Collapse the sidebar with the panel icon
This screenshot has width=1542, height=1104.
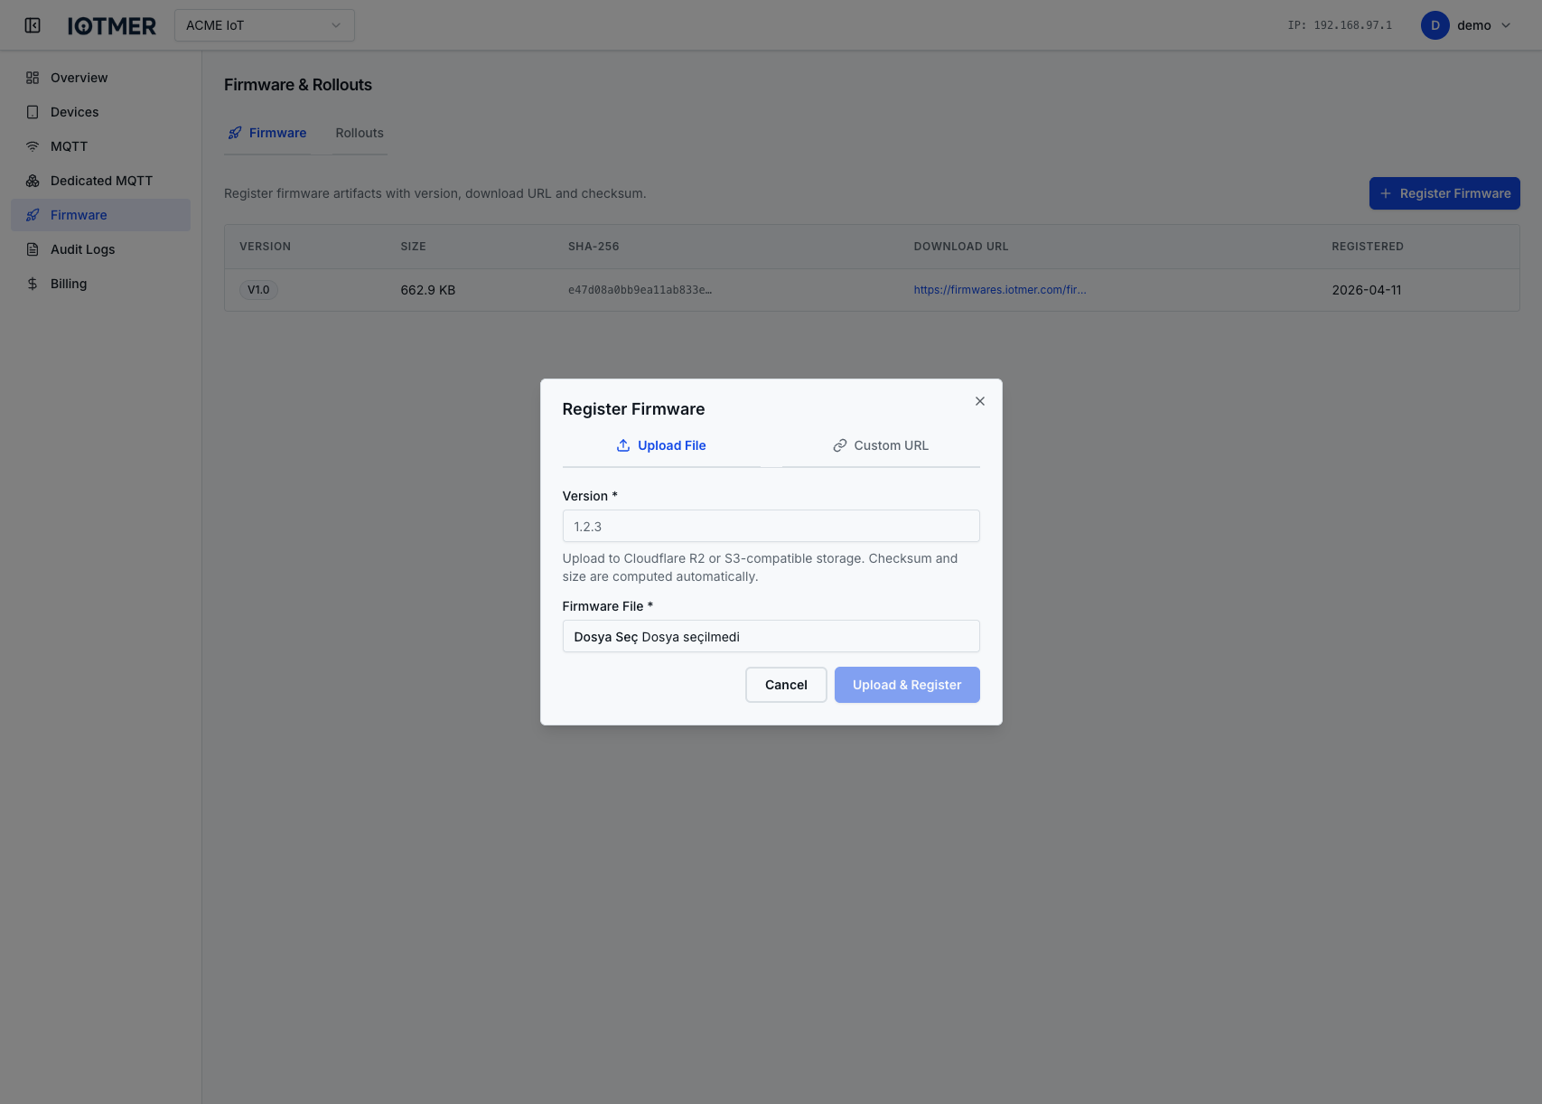click(x=33, y=25)
